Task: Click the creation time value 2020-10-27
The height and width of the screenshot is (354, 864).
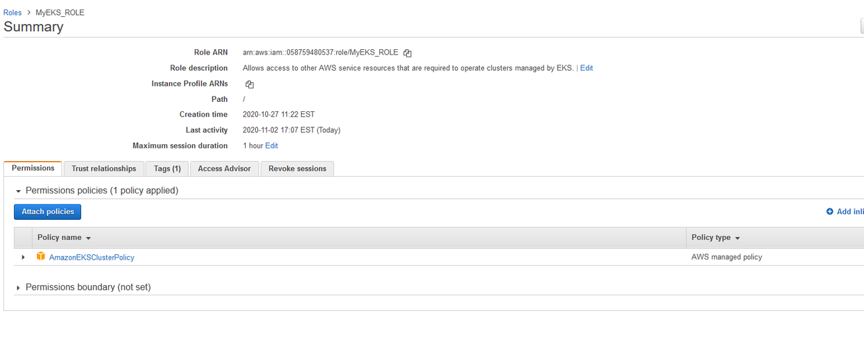Action: (279, 115)
